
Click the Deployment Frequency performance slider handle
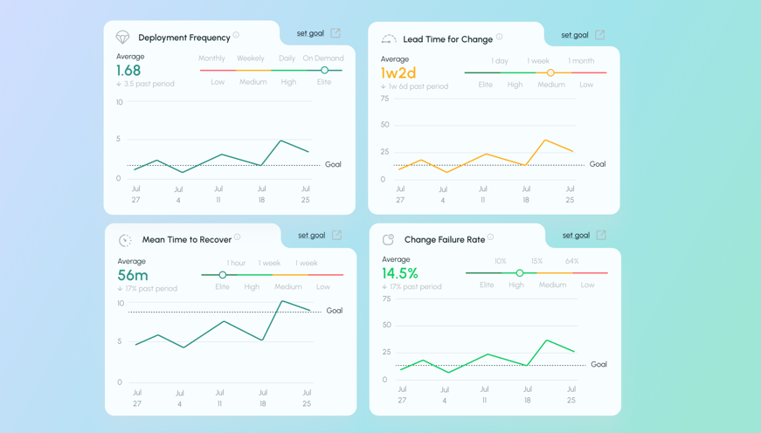(x=325, y=71)
